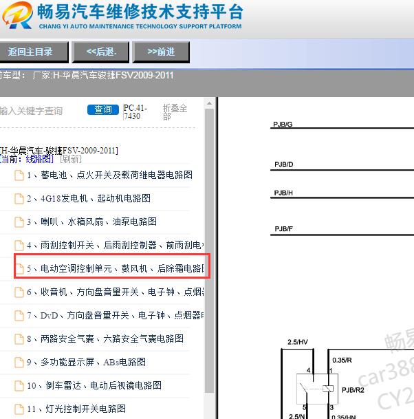Open document icon for item 3 喇叭
The width and height of the screenshot is (414, 419).
tap(19, 222)
